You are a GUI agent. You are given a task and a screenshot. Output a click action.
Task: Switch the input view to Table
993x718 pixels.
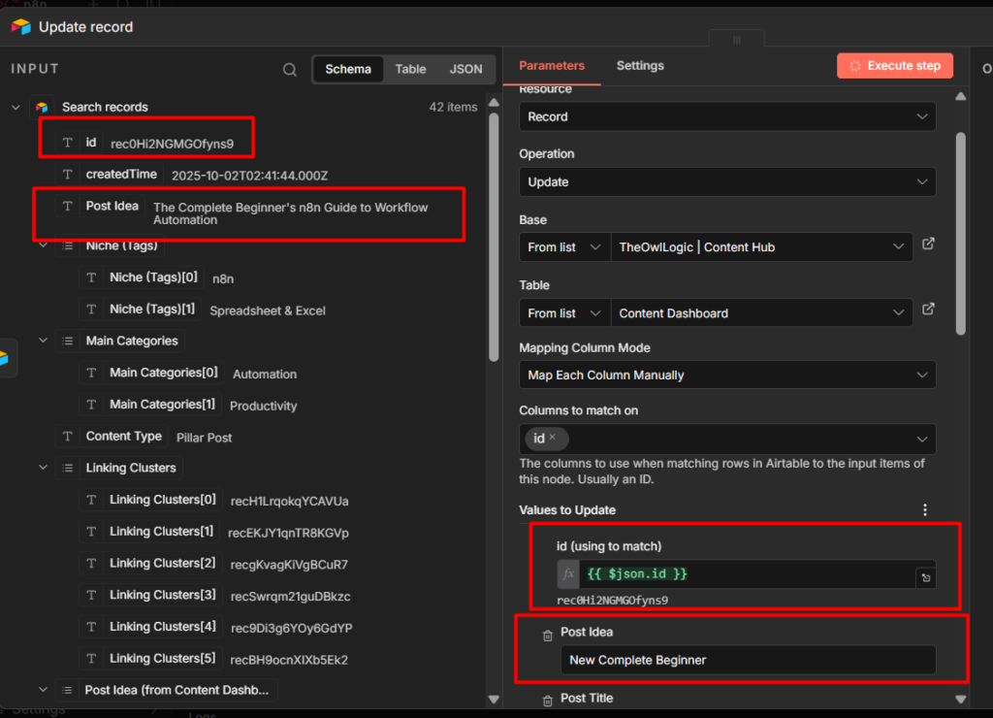tap(410, 70)
